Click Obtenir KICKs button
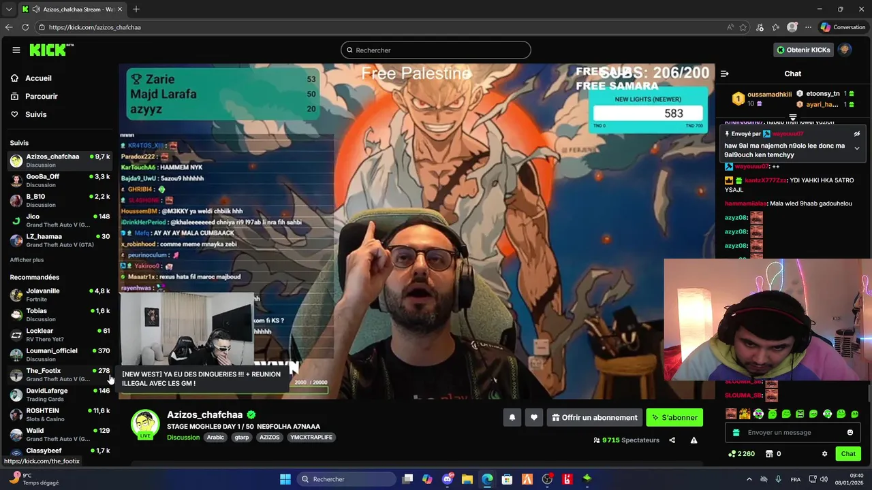This screenshot has height=490, width=872. 803,50
